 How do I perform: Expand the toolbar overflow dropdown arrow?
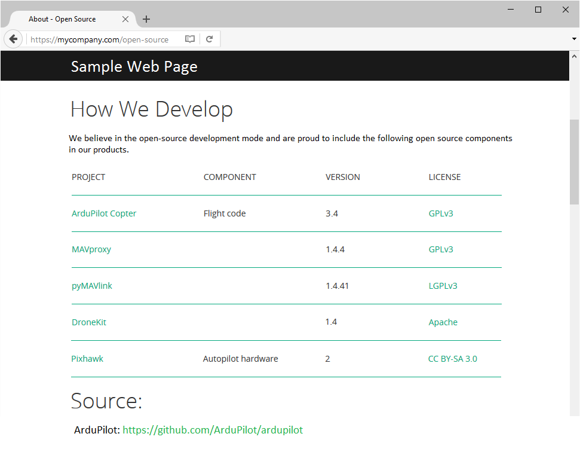(574, 39)
